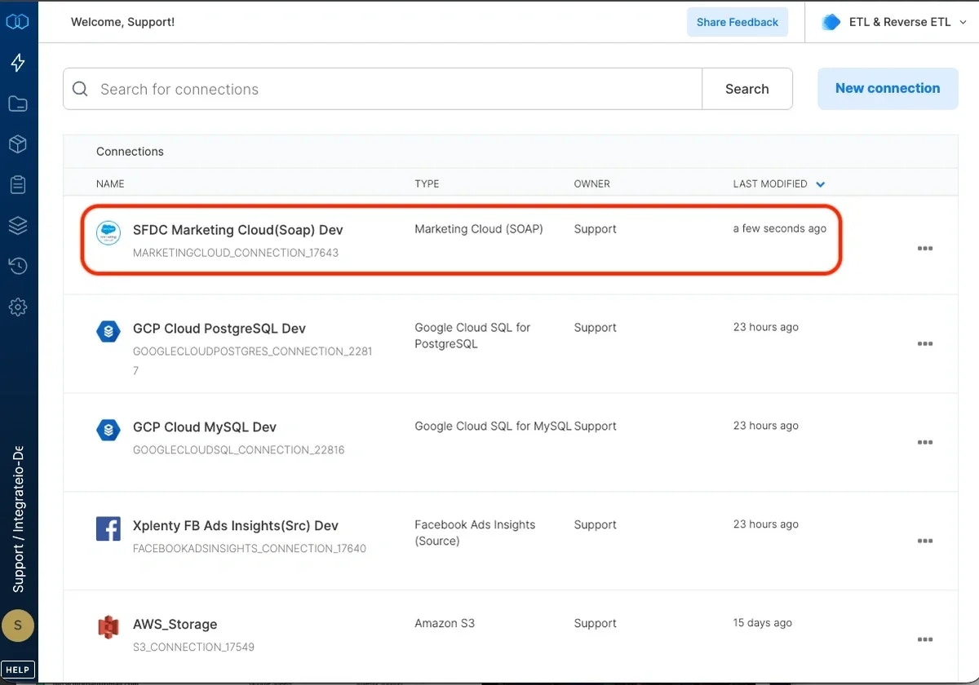Click the Amazon S3 icon of AWS_Storage
This screenshot has height=685, width=979.
pos(109,627)
